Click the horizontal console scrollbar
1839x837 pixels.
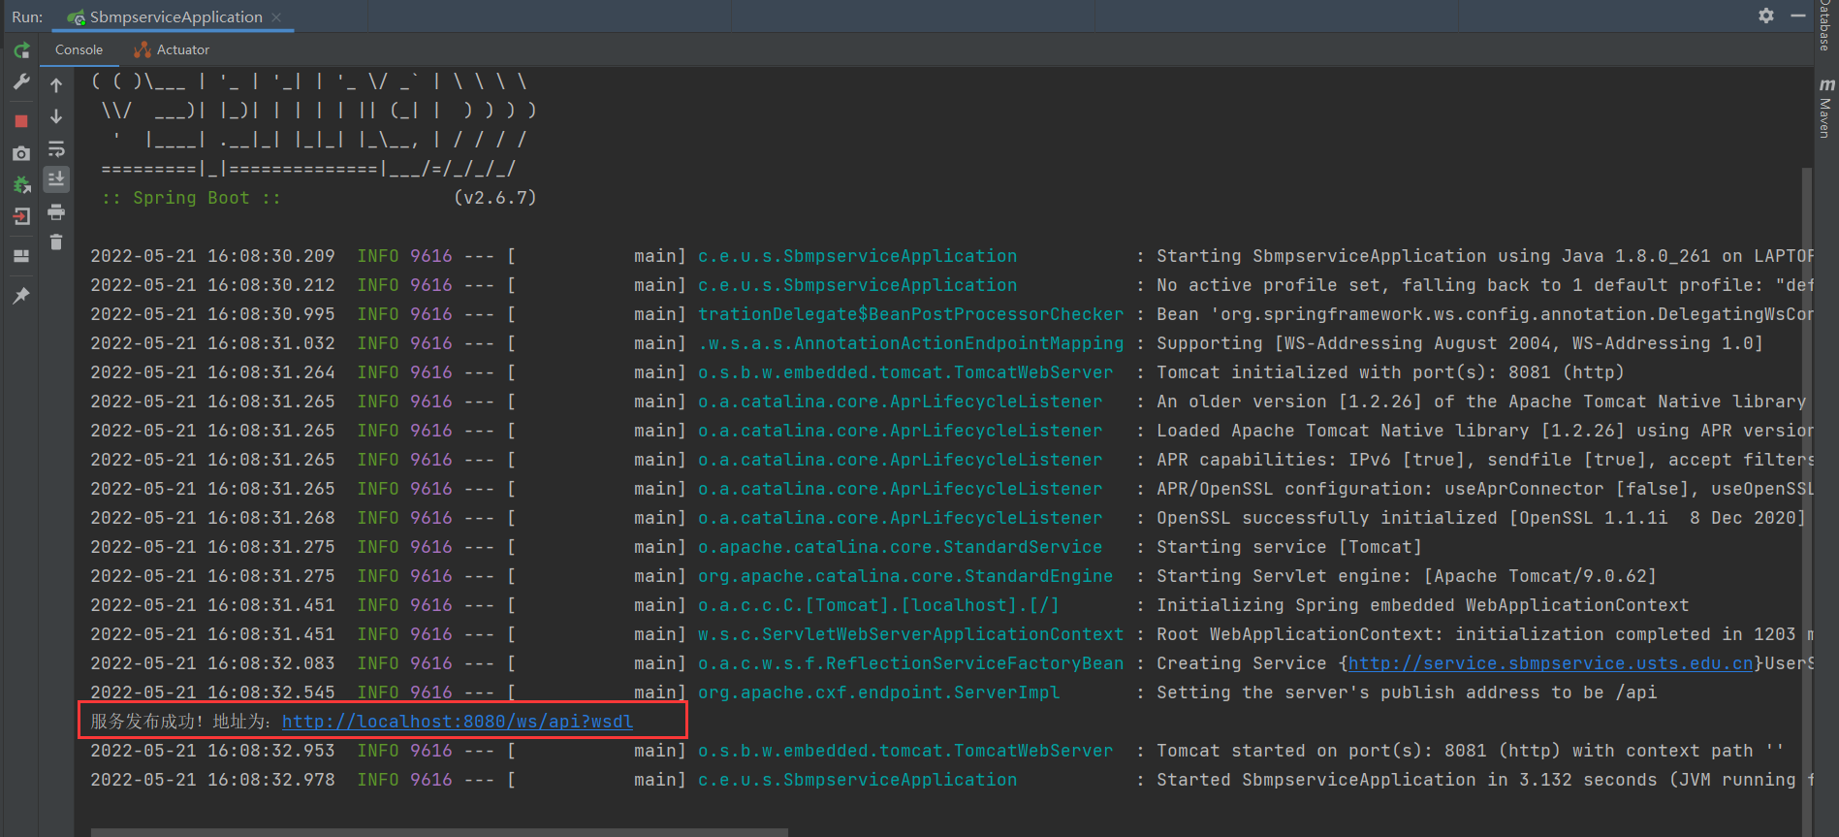(x=439, y=832)
